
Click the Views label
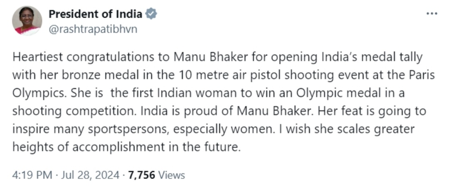[x=171, y=175]
